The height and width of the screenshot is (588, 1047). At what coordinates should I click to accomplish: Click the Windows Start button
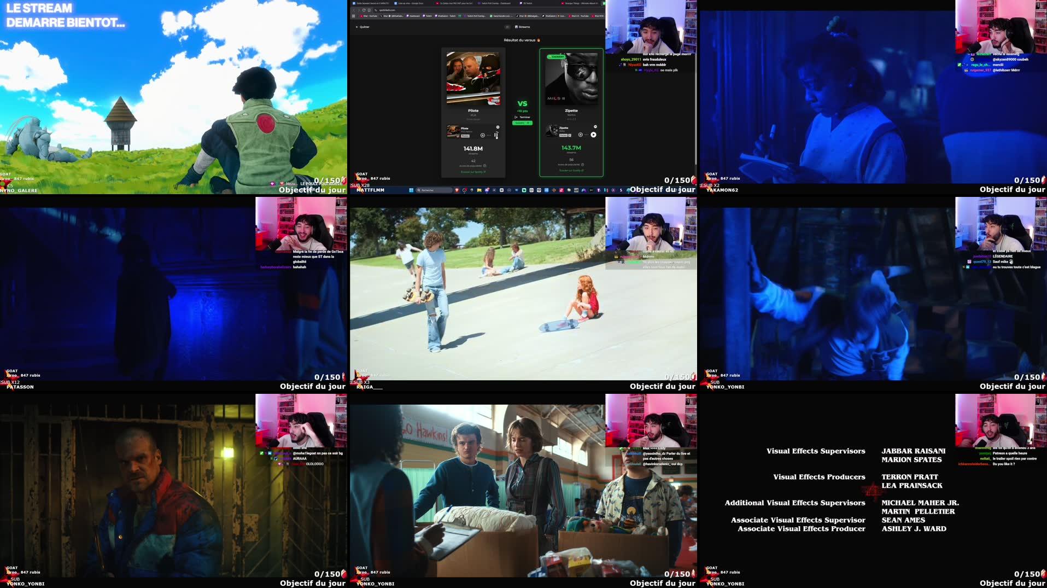point(411,190)
